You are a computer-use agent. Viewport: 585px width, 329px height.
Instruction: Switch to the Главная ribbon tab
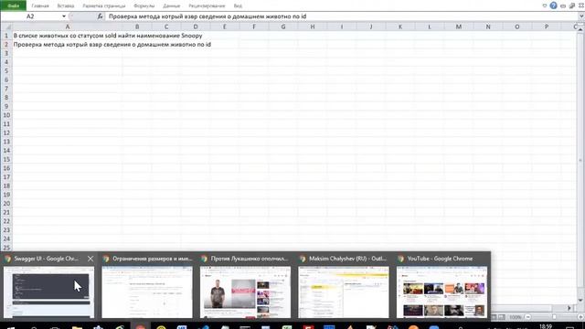[x=40, y=6]
